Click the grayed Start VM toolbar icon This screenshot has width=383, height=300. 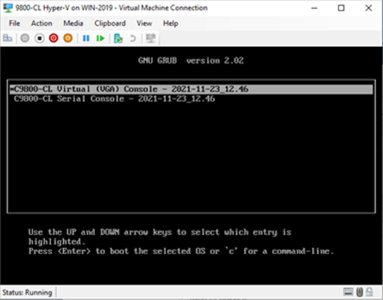(25, 38)
